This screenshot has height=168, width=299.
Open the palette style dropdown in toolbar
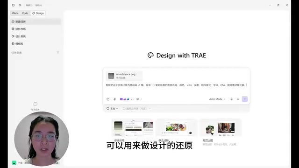click(x=139, y=99)
